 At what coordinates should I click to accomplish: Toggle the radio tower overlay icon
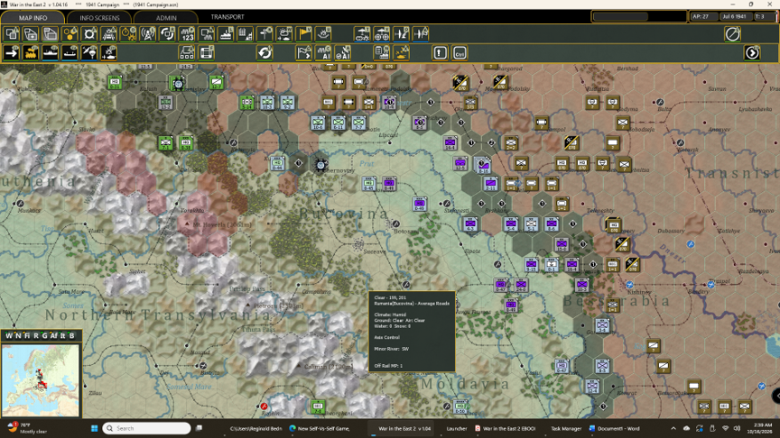click(148, 34)
